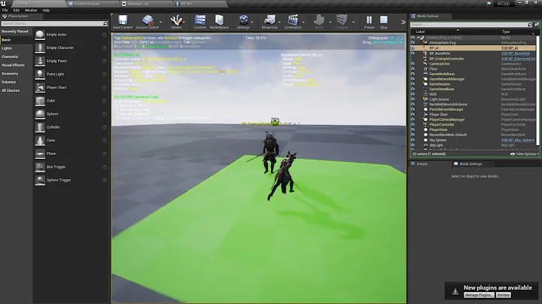The image size is (542, 304).
Task: Open the Modes toolbar icon
Action: [x=176, y=20]
